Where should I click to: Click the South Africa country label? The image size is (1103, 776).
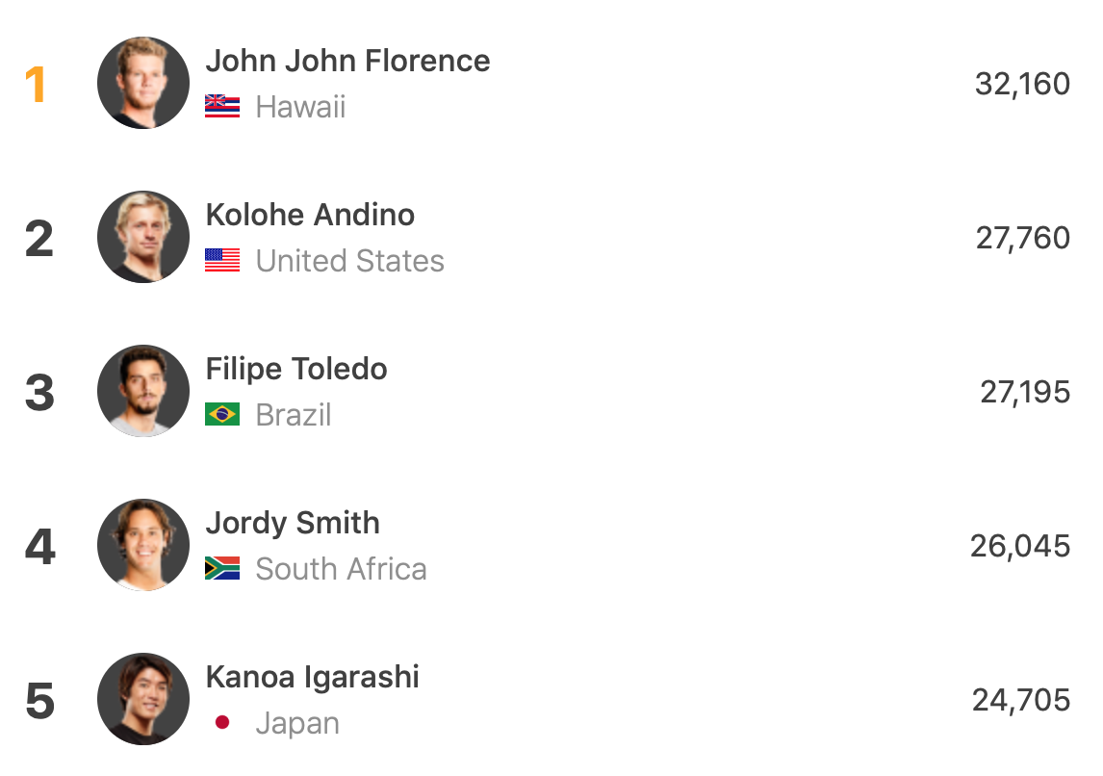341,569
